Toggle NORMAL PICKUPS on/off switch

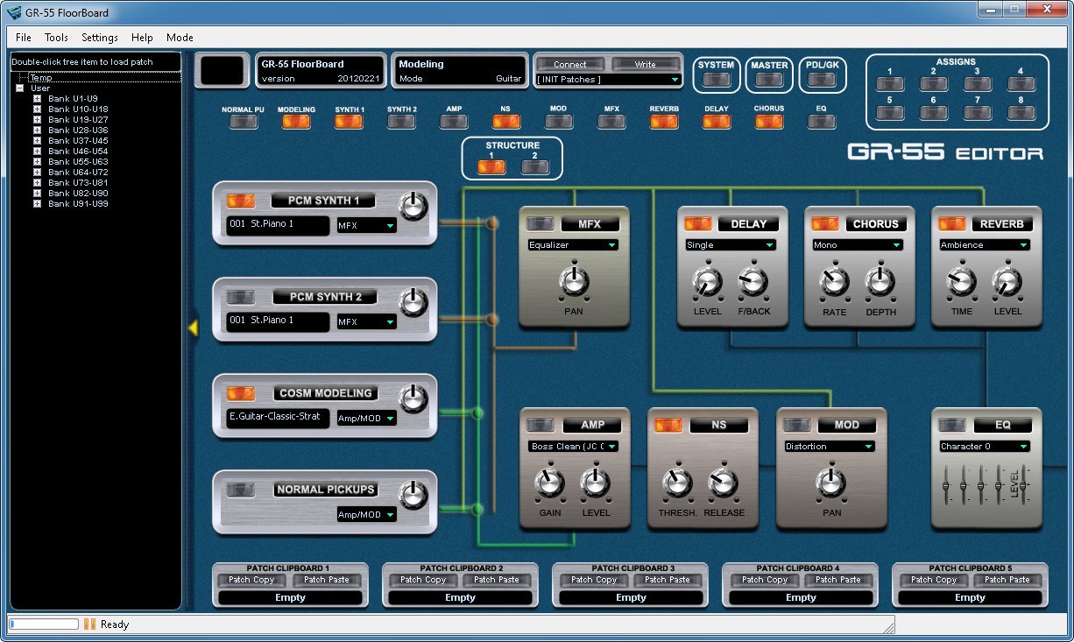tap(241, 490)
